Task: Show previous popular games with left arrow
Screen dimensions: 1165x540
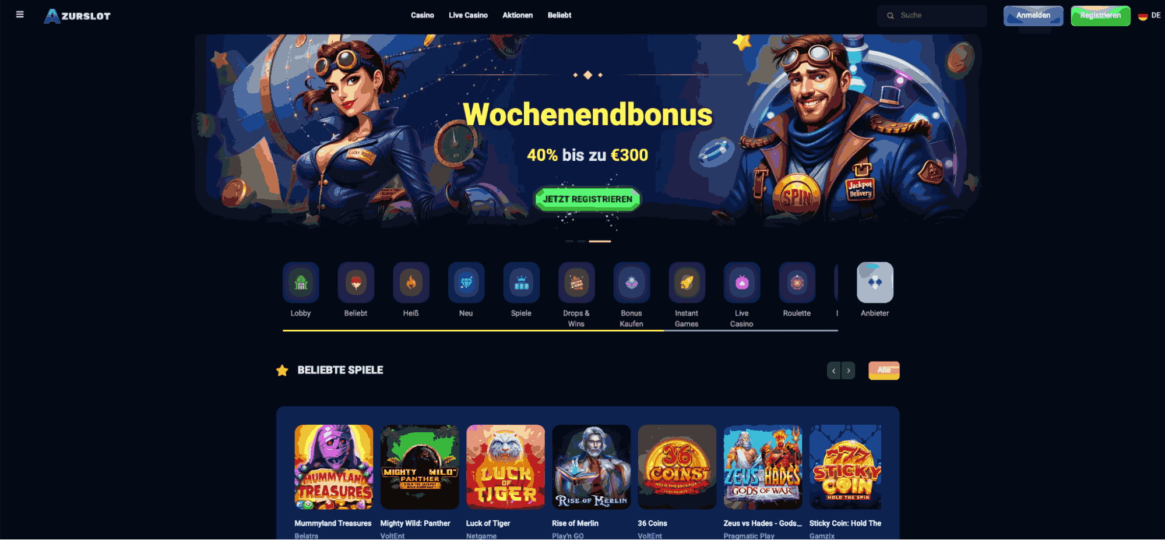Action: tap(834, 370)
